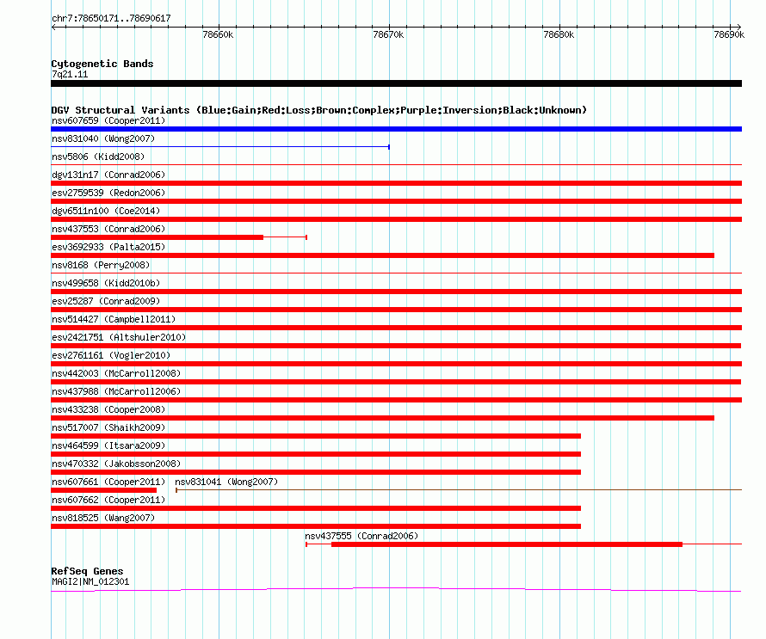Open variant nsv514427 (Campbell2011) label
Viewport: 766px width, 639px height.
(x=114, y=319)
